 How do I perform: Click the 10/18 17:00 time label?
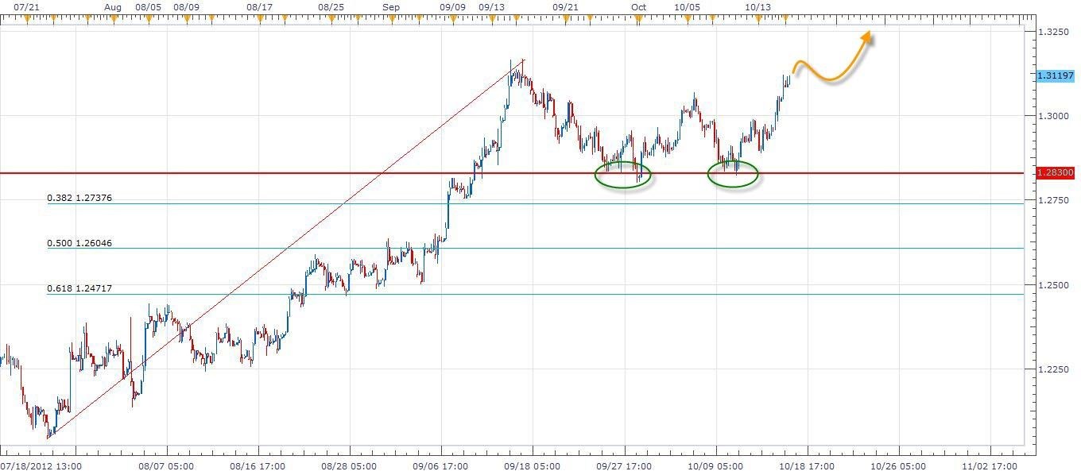click(808, 466)
